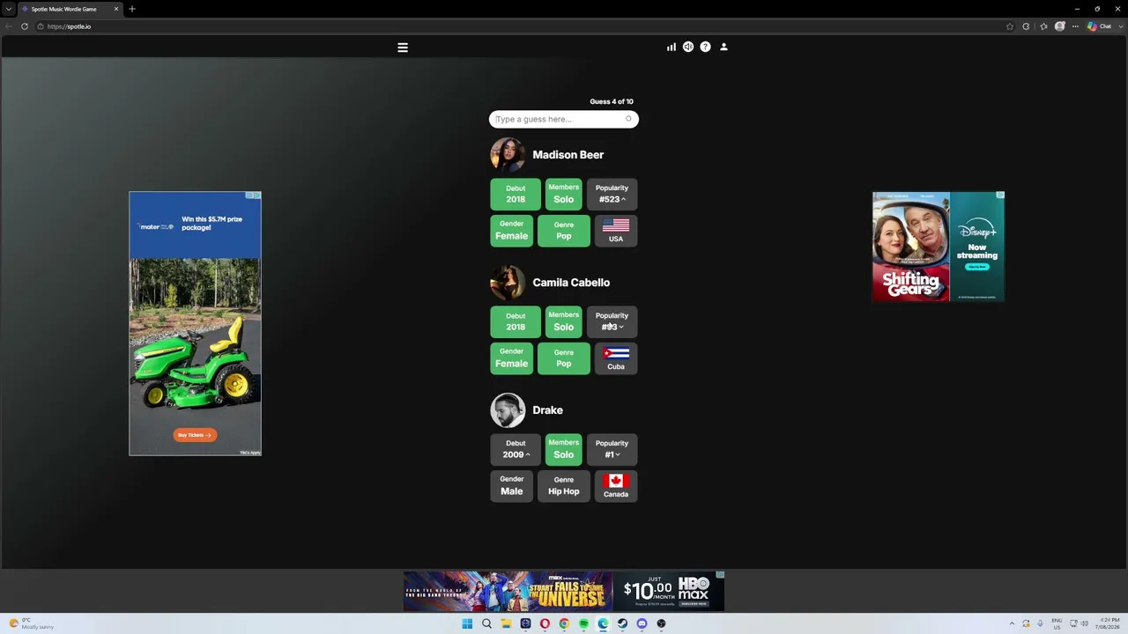This screenshot has width=1128, height=634.
Task: Open Copilot Chat in the browser toolbar
Action: coord(1099,26)
